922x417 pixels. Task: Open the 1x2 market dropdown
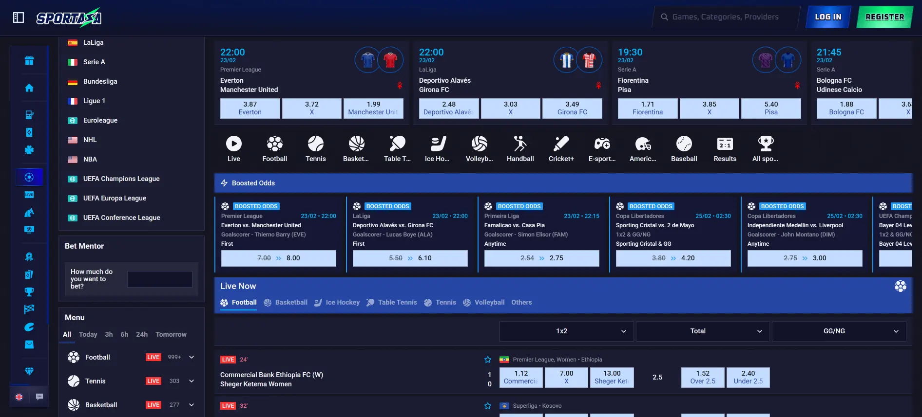point(567,331)
